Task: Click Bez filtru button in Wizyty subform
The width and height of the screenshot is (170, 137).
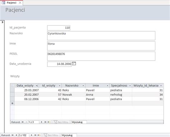Action: pyautogui.click(x=61, y=122)
